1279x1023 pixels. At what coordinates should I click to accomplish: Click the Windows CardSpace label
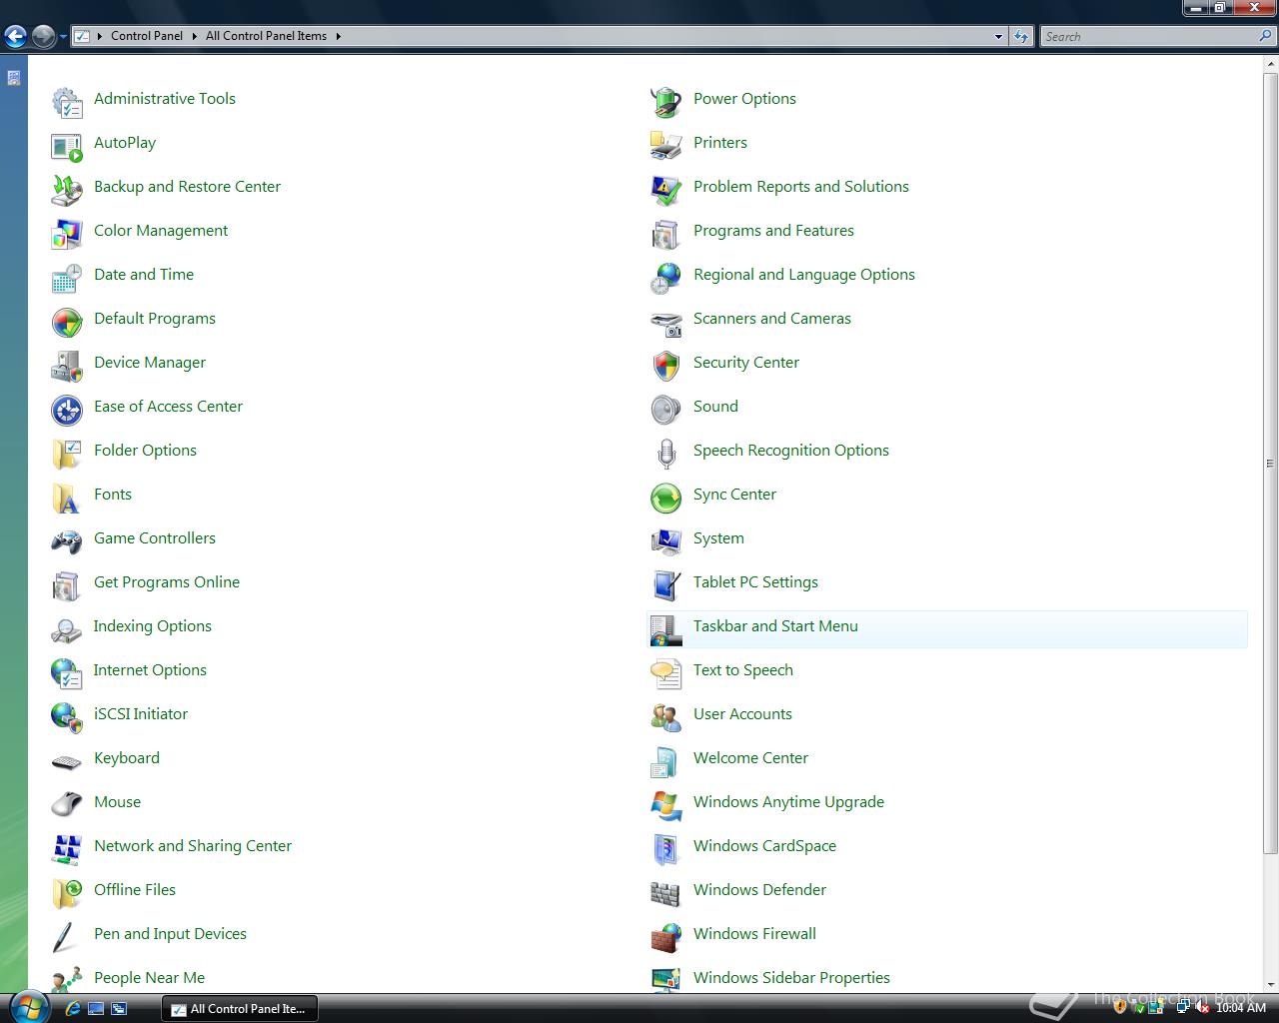[764, 846]
